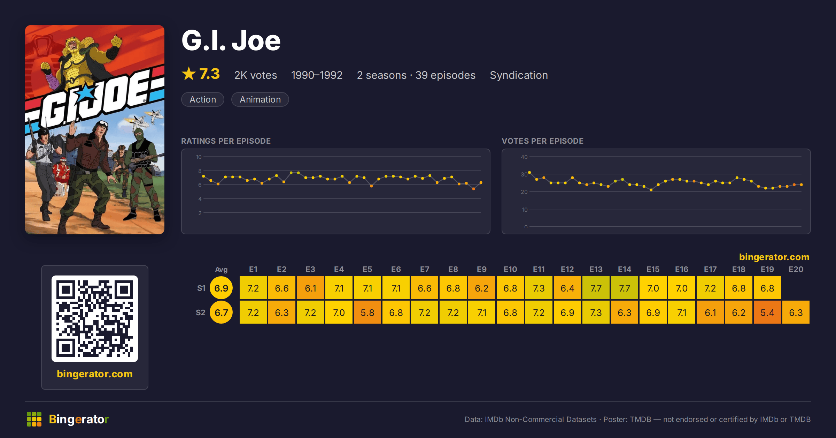Image resolution: width=836 pixels, height=438 pixels.
Task: Click the E20 column header
Action: (x=796, y=269)
